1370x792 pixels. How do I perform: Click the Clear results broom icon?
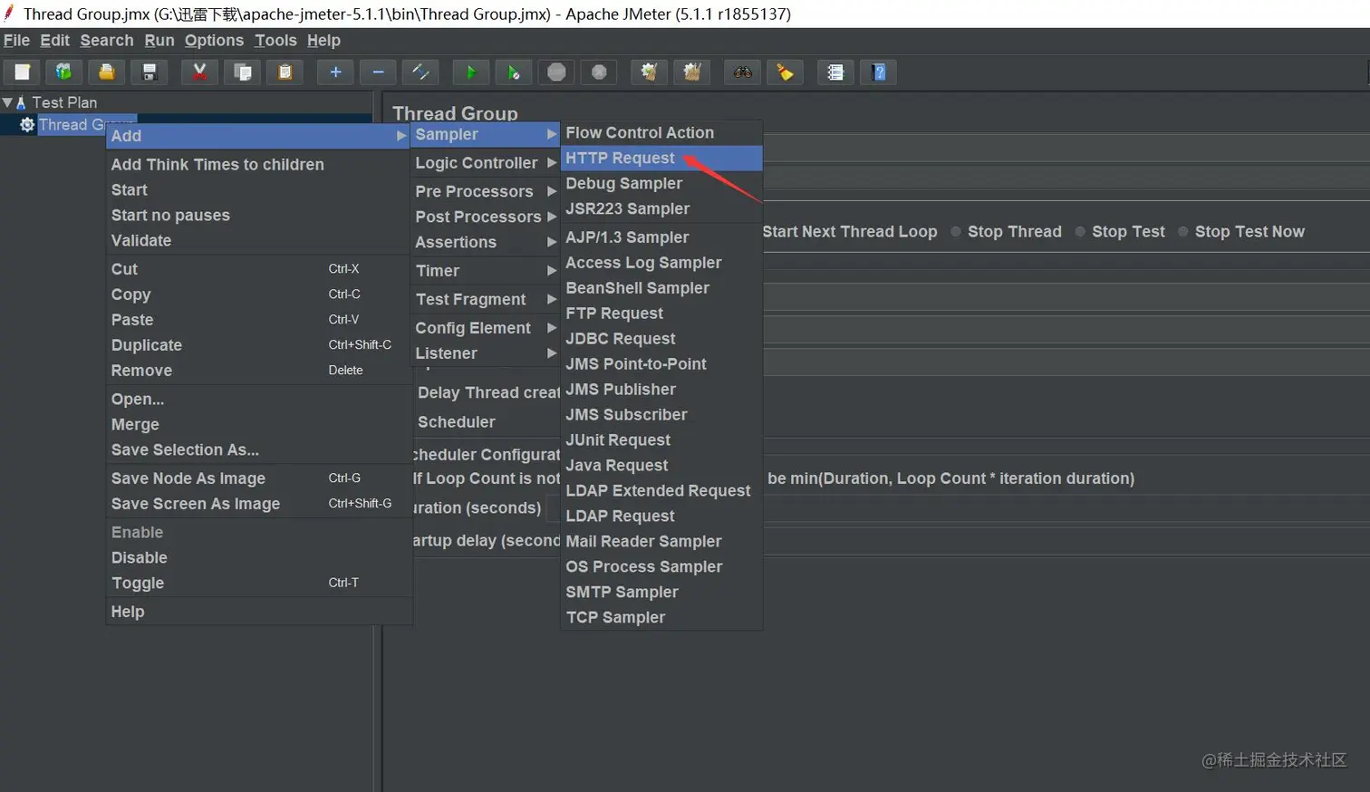coord(649,72)
